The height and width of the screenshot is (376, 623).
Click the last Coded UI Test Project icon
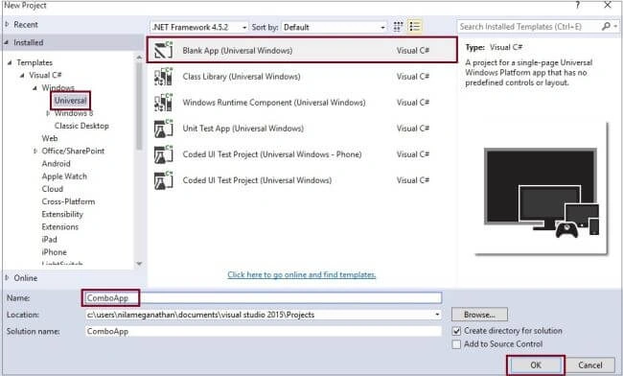[163, 180]
